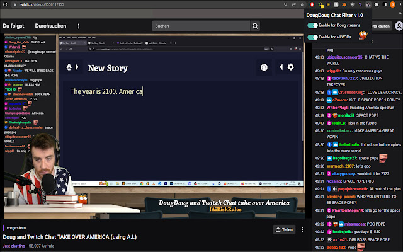Open chat user CrustlessKing

(351, 93)
